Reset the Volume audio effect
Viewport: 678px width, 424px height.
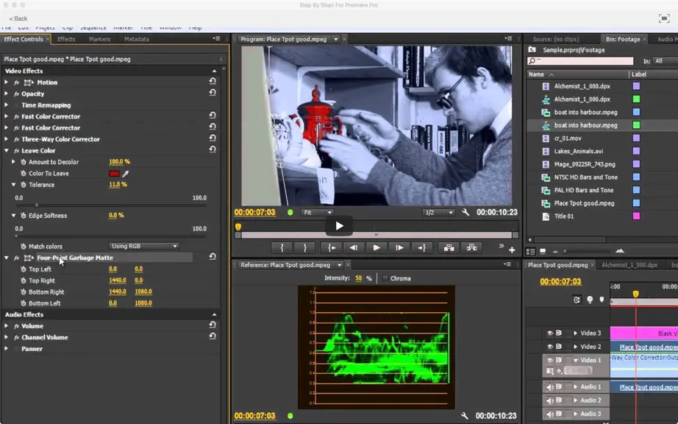213,325
